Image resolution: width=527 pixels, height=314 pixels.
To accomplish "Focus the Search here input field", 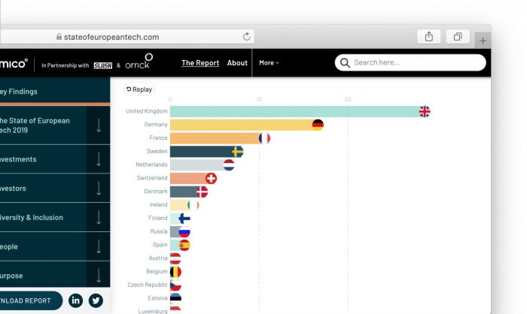I will [x=410, y=62].
